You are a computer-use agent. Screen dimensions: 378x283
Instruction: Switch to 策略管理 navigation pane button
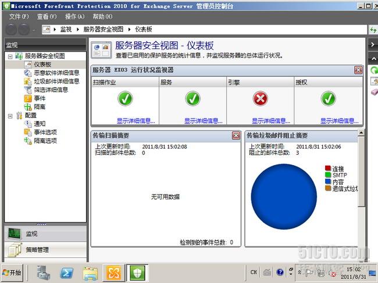tap(45, 249)
